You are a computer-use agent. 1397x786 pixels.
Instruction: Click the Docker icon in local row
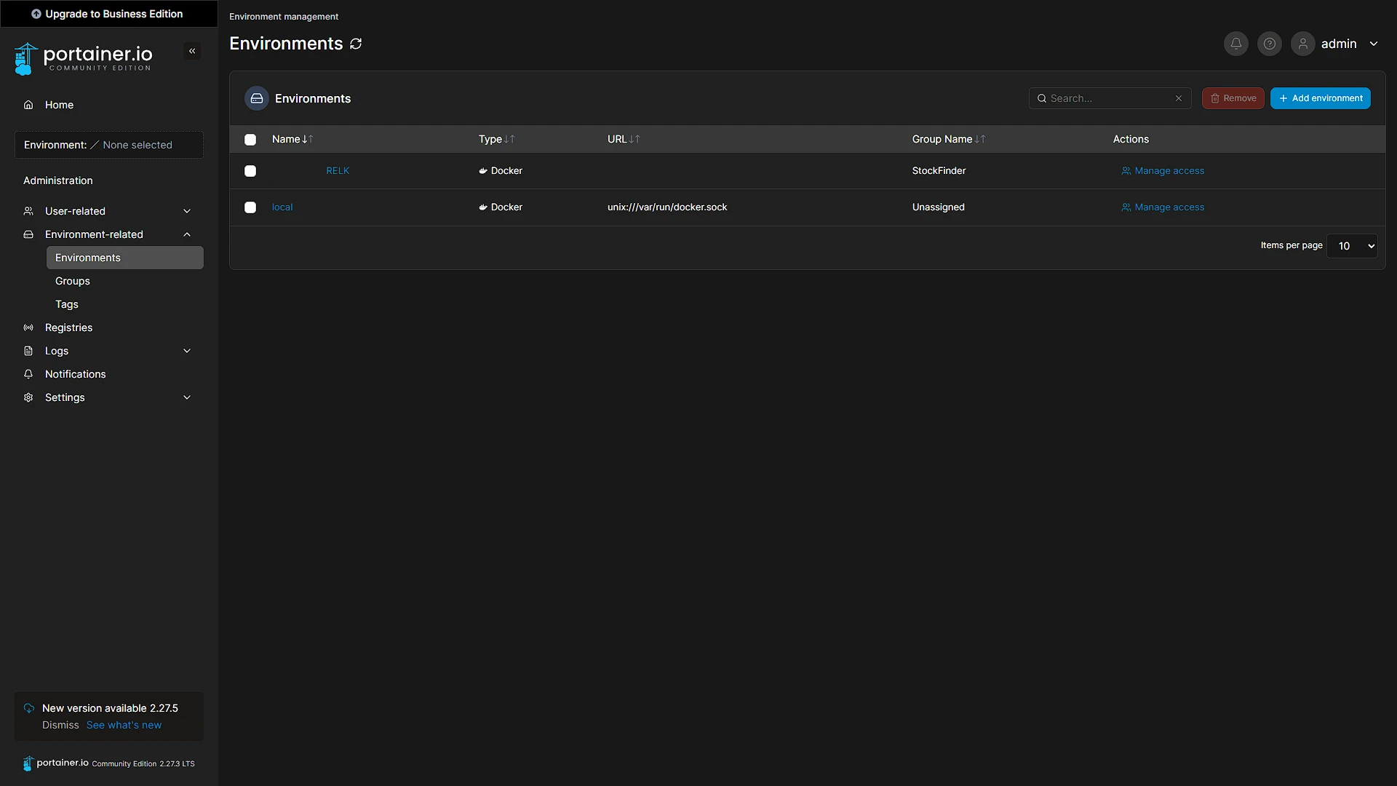(482, 207)
